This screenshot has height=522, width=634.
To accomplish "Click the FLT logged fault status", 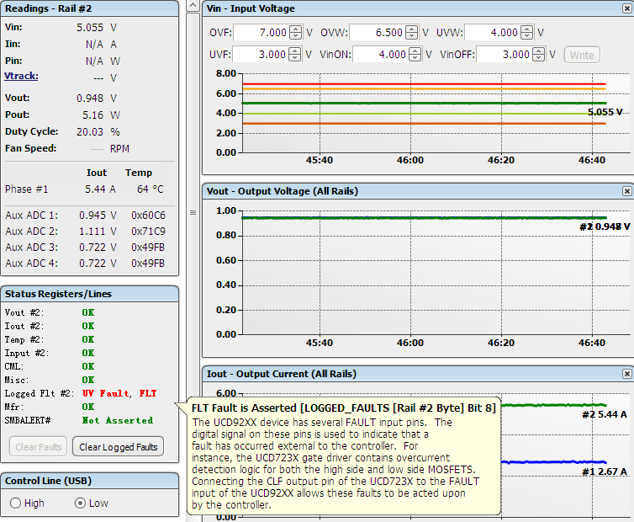I will 148,393.
